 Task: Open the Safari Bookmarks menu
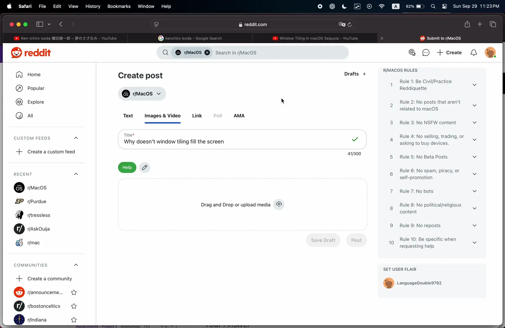point(119,6)
